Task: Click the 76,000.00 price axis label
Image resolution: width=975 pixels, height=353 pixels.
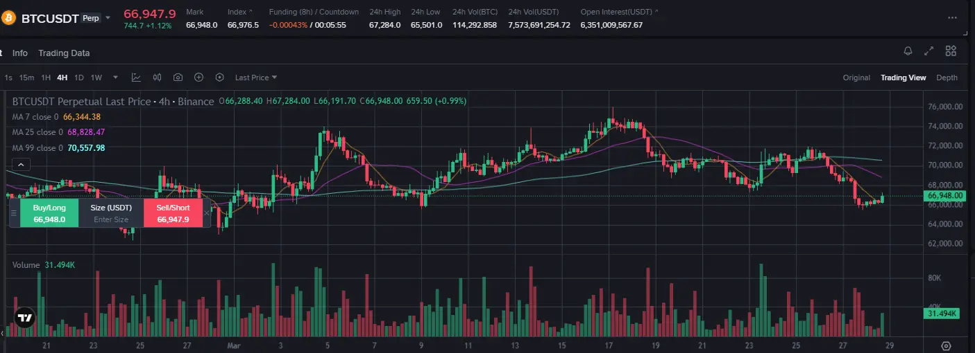Action: tap(944, 107)
